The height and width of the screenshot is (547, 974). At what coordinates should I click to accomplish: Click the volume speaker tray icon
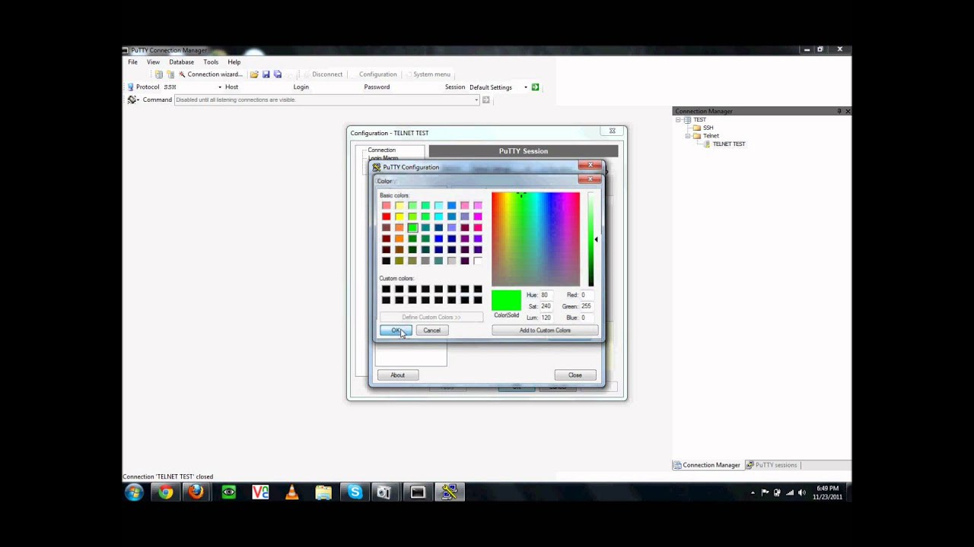802,492
